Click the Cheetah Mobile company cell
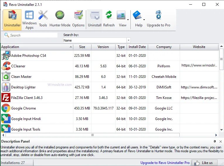224x166 pixels. click(x=164, y=77)
